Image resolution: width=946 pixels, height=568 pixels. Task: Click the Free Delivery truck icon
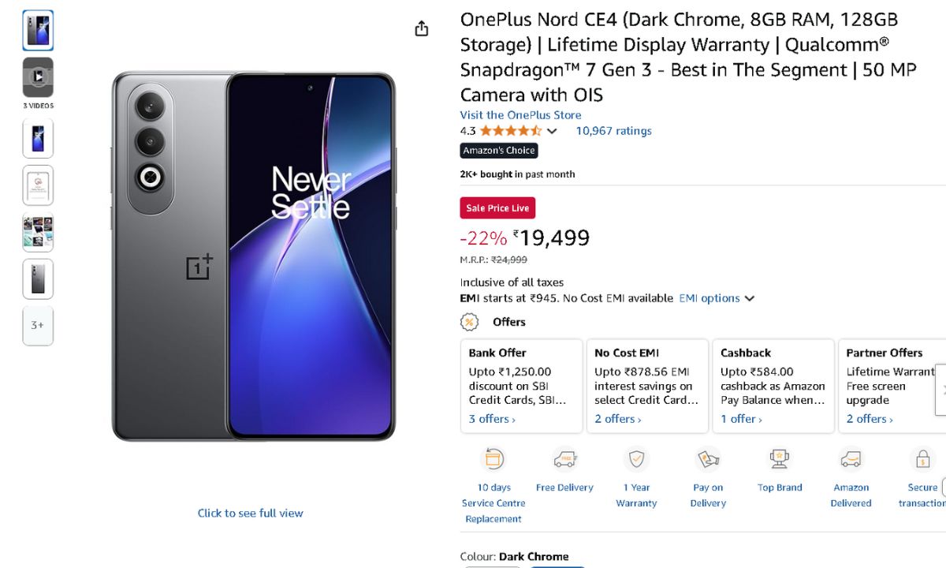click(564, 459)
